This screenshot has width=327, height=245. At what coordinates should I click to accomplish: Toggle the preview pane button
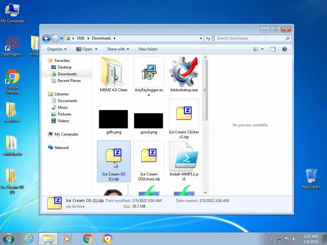tap(273, 49)
